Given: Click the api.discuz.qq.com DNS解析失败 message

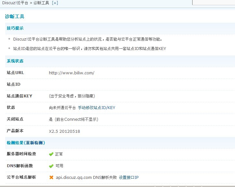Looking at the screenshot, I should tap(86, 177).
